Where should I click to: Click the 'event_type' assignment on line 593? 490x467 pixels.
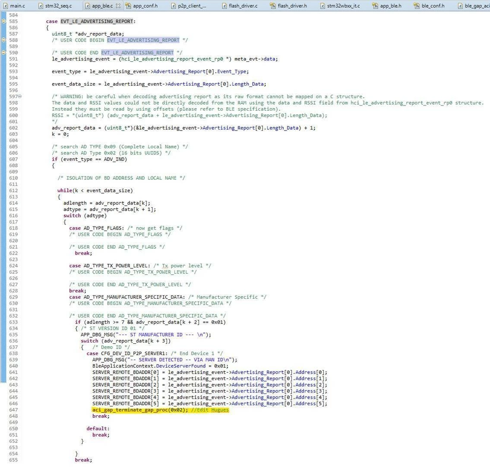(x=150, y=71)
